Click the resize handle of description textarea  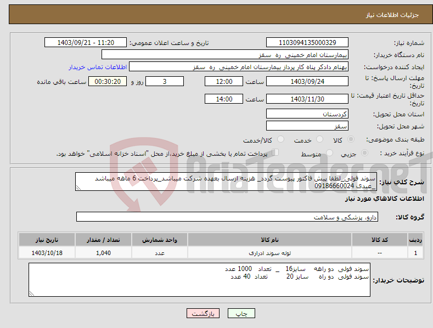(x=78, y=188)
